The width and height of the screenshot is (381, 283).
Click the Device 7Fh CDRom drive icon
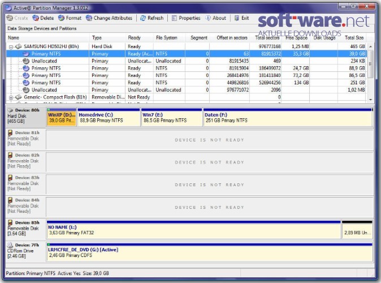(10, 245)
